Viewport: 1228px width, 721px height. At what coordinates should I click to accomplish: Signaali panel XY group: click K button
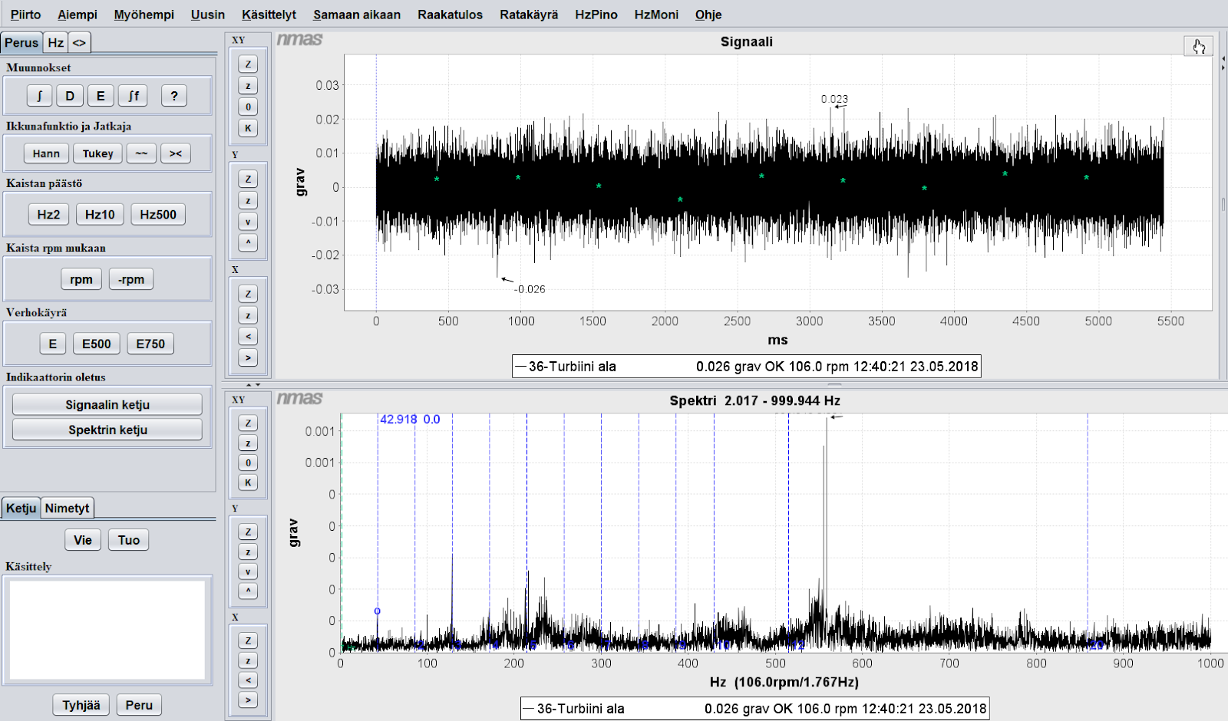point(248,128)
